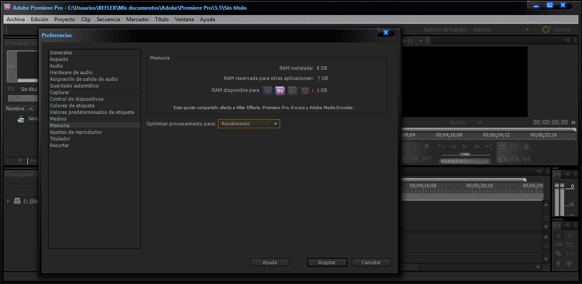This screenshot has height=284, width=582.
Task: Open the Secuencia menu
Action: coord(108,19)
